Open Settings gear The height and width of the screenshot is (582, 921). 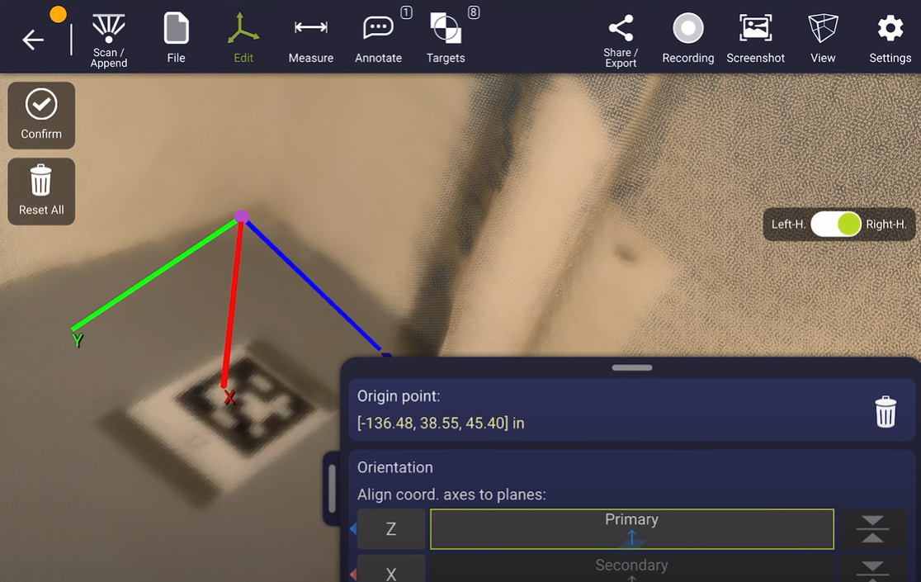coord(890,39)
